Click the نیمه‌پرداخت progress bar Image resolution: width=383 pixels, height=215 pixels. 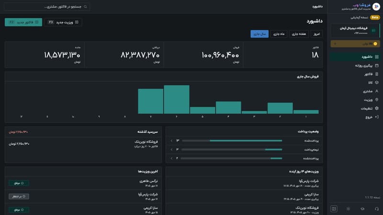232,150
